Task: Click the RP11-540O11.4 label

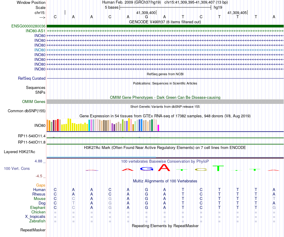Action: coord(32,136)
